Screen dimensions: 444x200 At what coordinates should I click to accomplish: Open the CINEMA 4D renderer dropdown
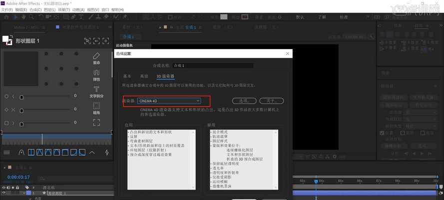tap(169, 101)
